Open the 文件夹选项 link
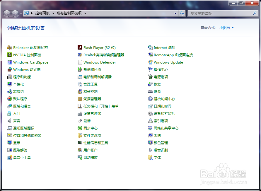This screenshot has width=261, height=191. click(x=92, y=136)
